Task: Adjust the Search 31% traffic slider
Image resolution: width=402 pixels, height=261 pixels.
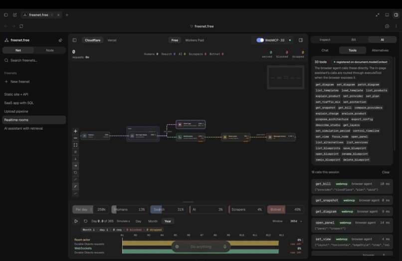Action: (169, 210)
